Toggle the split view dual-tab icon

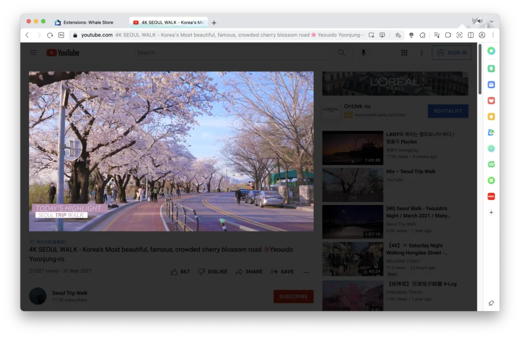[471, 35]
